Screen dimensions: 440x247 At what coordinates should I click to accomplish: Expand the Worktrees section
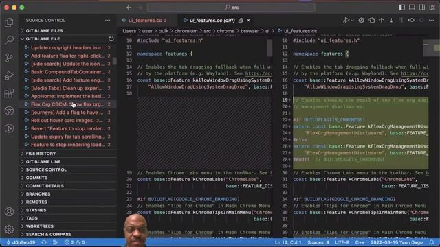click(x=68, y=226)
